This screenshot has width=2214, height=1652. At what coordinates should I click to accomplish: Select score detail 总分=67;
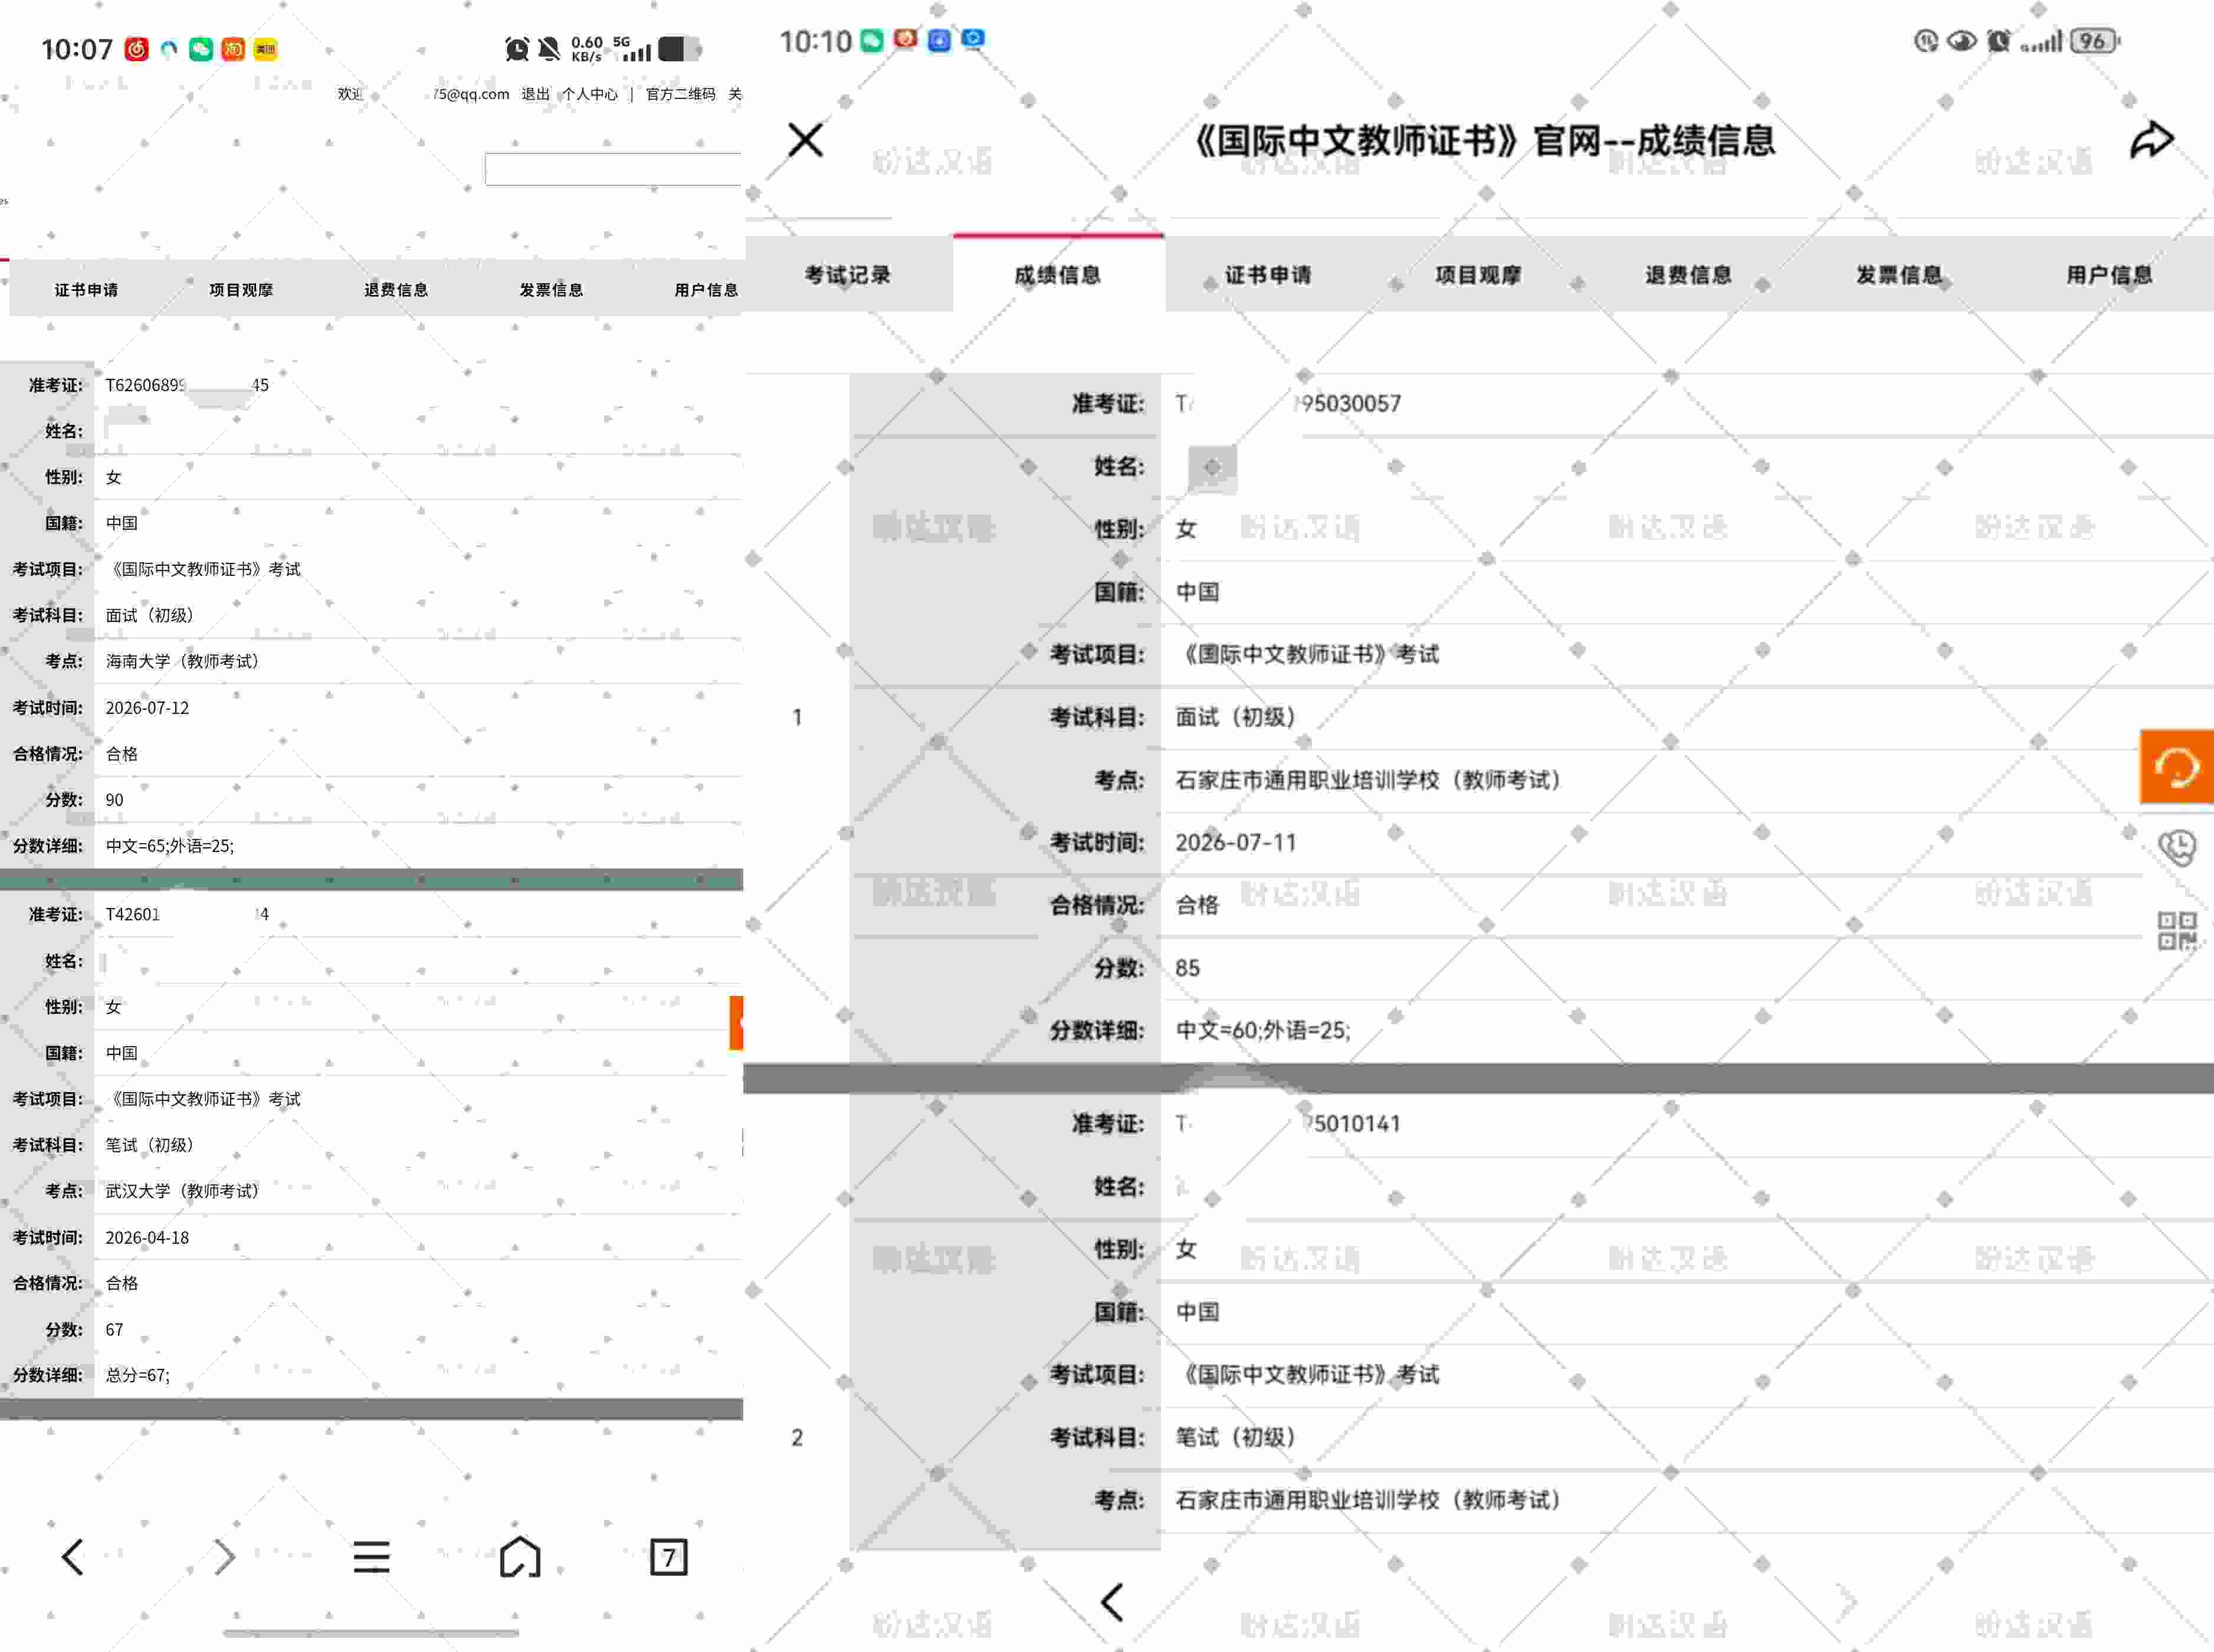pyautogui.click(x=138, y=1375)
